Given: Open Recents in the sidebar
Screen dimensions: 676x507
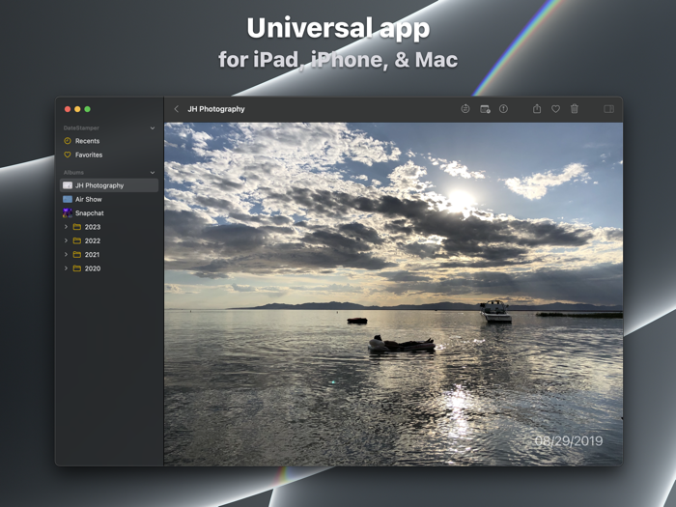Looking at the screenshot, I should point(109,141).
